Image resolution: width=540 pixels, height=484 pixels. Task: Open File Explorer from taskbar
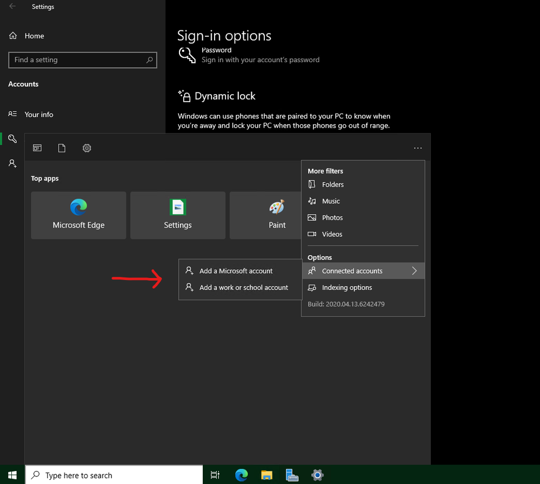[266, 475]
